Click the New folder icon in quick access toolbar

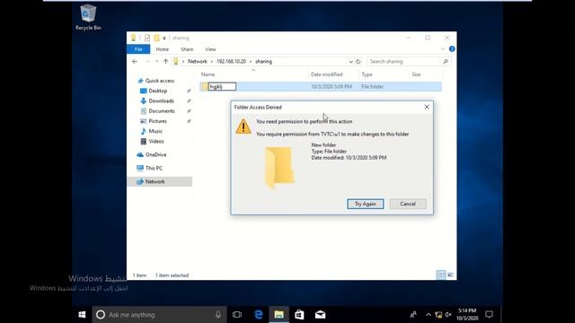[156, 38]
